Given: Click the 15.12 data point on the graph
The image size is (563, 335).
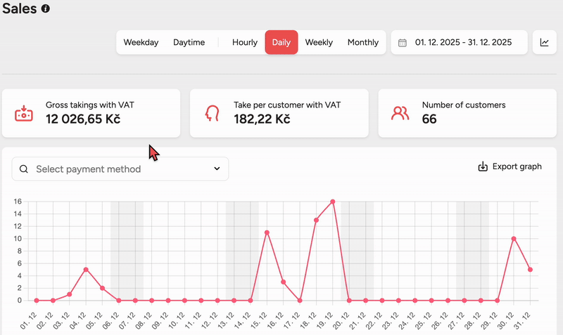Looking at the screenshot, I should pyautogui.click(x=267, y=232).
